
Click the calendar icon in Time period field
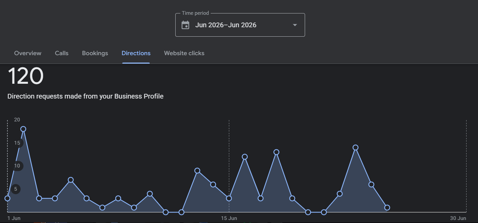click(185, 25)
